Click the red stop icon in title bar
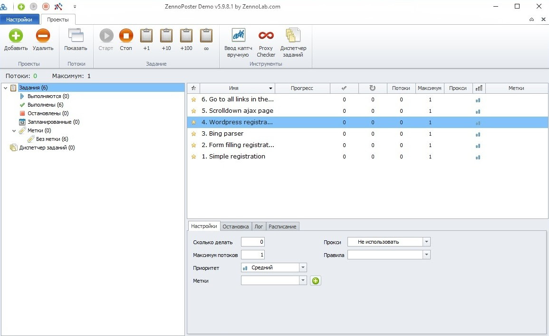Screen dimensions: 549x336 pyautogui.click(x=46, y=6)
